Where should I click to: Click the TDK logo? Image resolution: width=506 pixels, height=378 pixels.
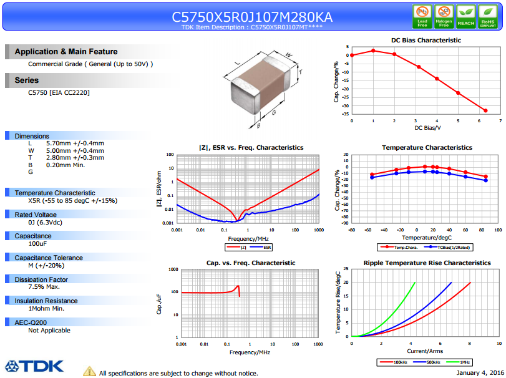coord(34,366)
